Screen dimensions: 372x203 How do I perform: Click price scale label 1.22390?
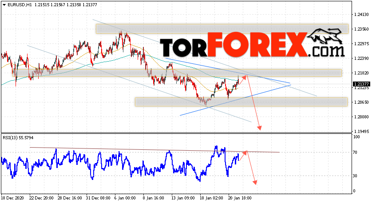point(361,59)
